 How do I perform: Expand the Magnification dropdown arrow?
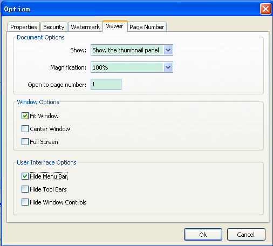[168, 67]
